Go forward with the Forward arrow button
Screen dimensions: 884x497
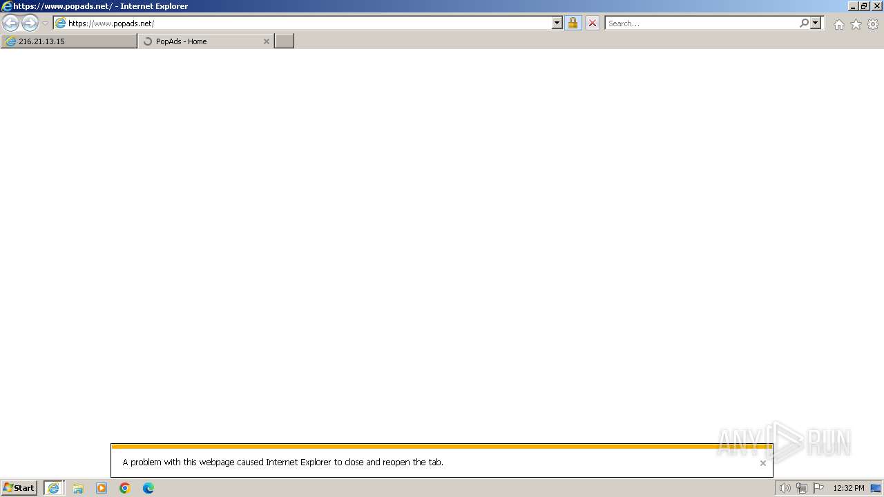tap(30, 23)
